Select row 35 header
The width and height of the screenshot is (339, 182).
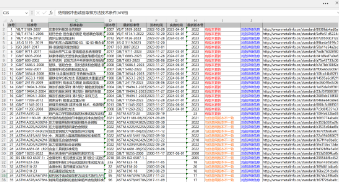point(3,176)
